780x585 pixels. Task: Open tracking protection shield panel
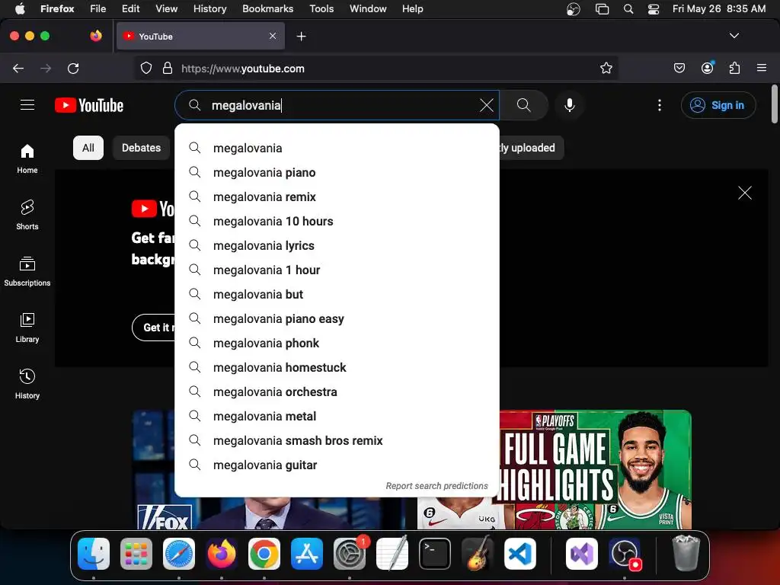[x=145, y=68]
